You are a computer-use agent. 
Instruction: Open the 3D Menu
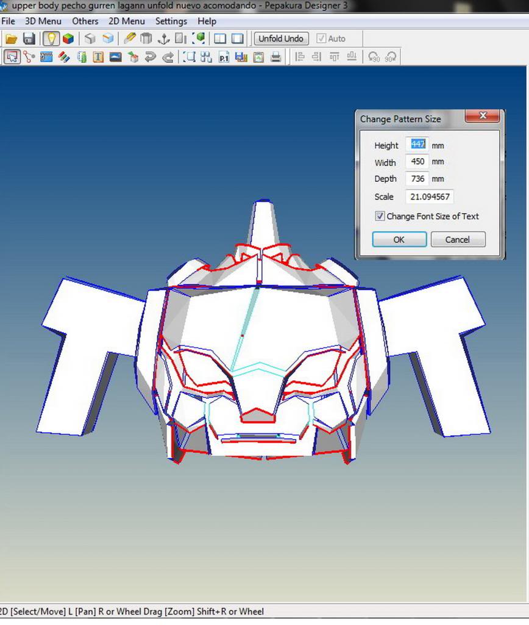click(43, 21)
